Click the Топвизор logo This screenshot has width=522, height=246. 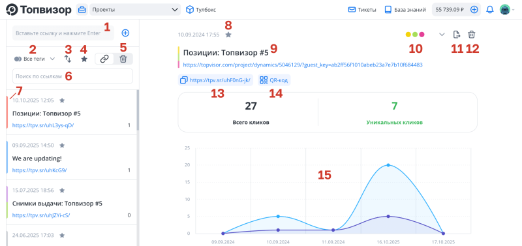[x=38, y=10]
